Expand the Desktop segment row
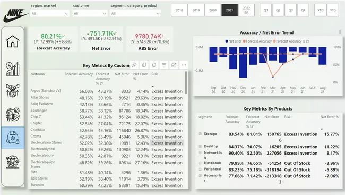Viewport: 345px width, 195px height. click(x=200, y=146)
